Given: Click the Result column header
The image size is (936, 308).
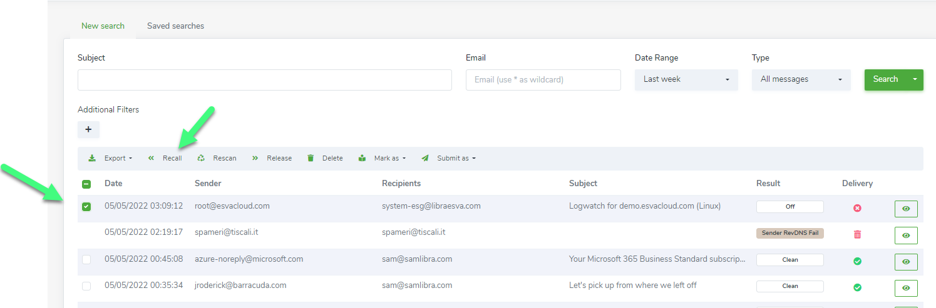Looking at the screenshot, I should tap(768, 184).
